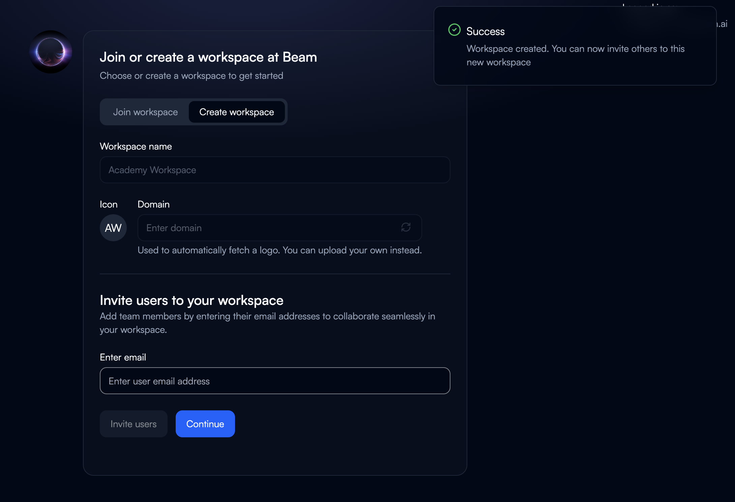
Task: Click the Beam orb logo
Action: (51, 52)
